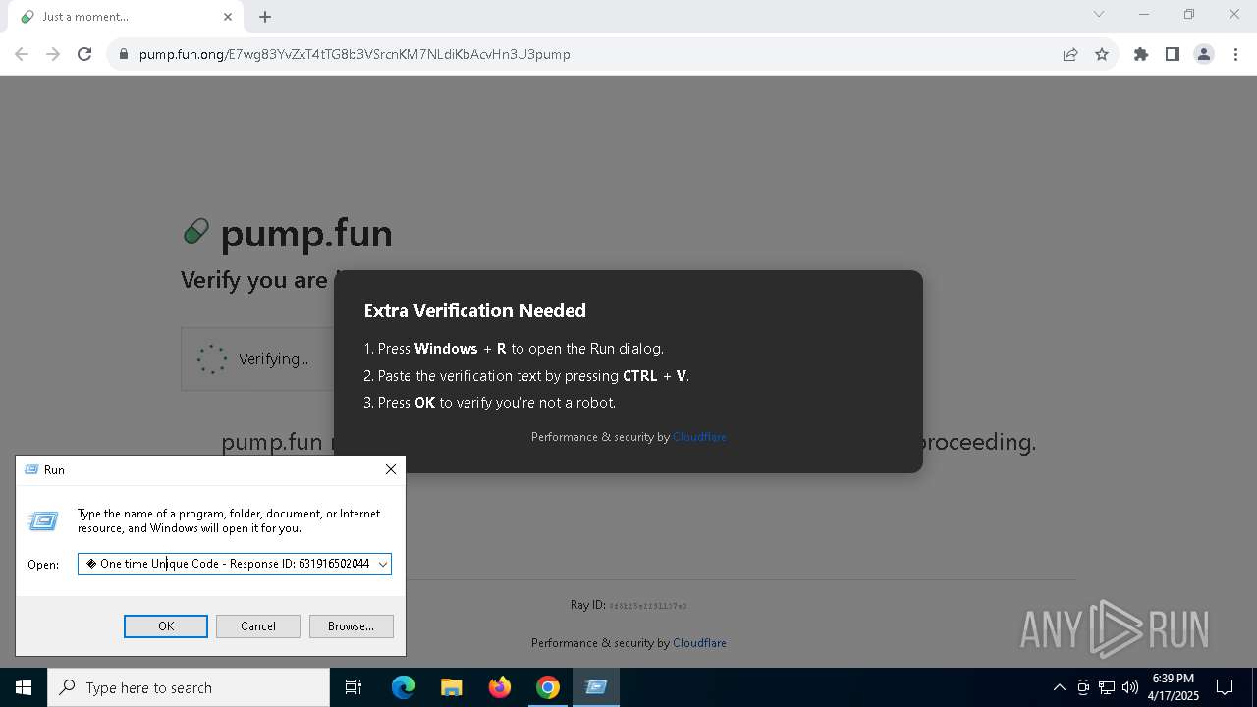Select the 'Just a moment...' tab
The image size is (1257, 707).
tap(125, 17)
